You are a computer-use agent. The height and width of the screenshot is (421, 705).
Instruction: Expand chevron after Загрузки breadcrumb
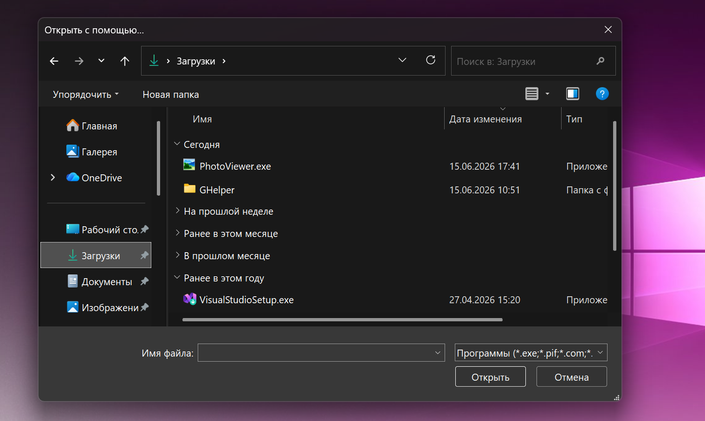[224, 61]
